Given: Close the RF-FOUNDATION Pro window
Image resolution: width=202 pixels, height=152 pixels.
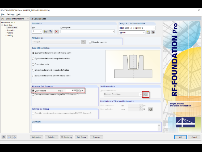Looking at the screenshot, I should [x=199, y=10].
